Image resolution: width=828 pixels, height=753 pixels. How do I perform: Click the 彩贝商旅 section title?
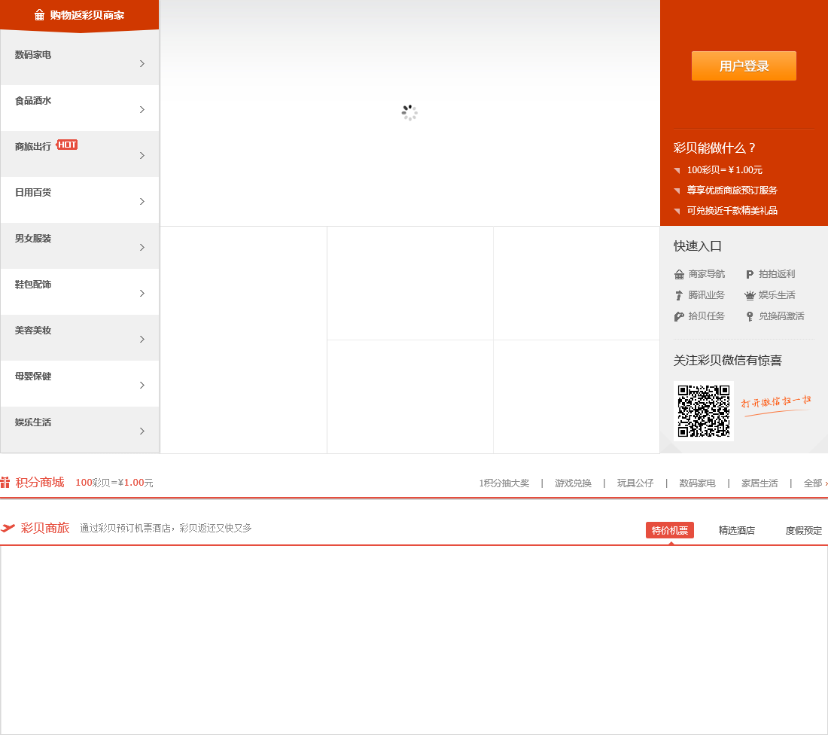click(45, 528)
